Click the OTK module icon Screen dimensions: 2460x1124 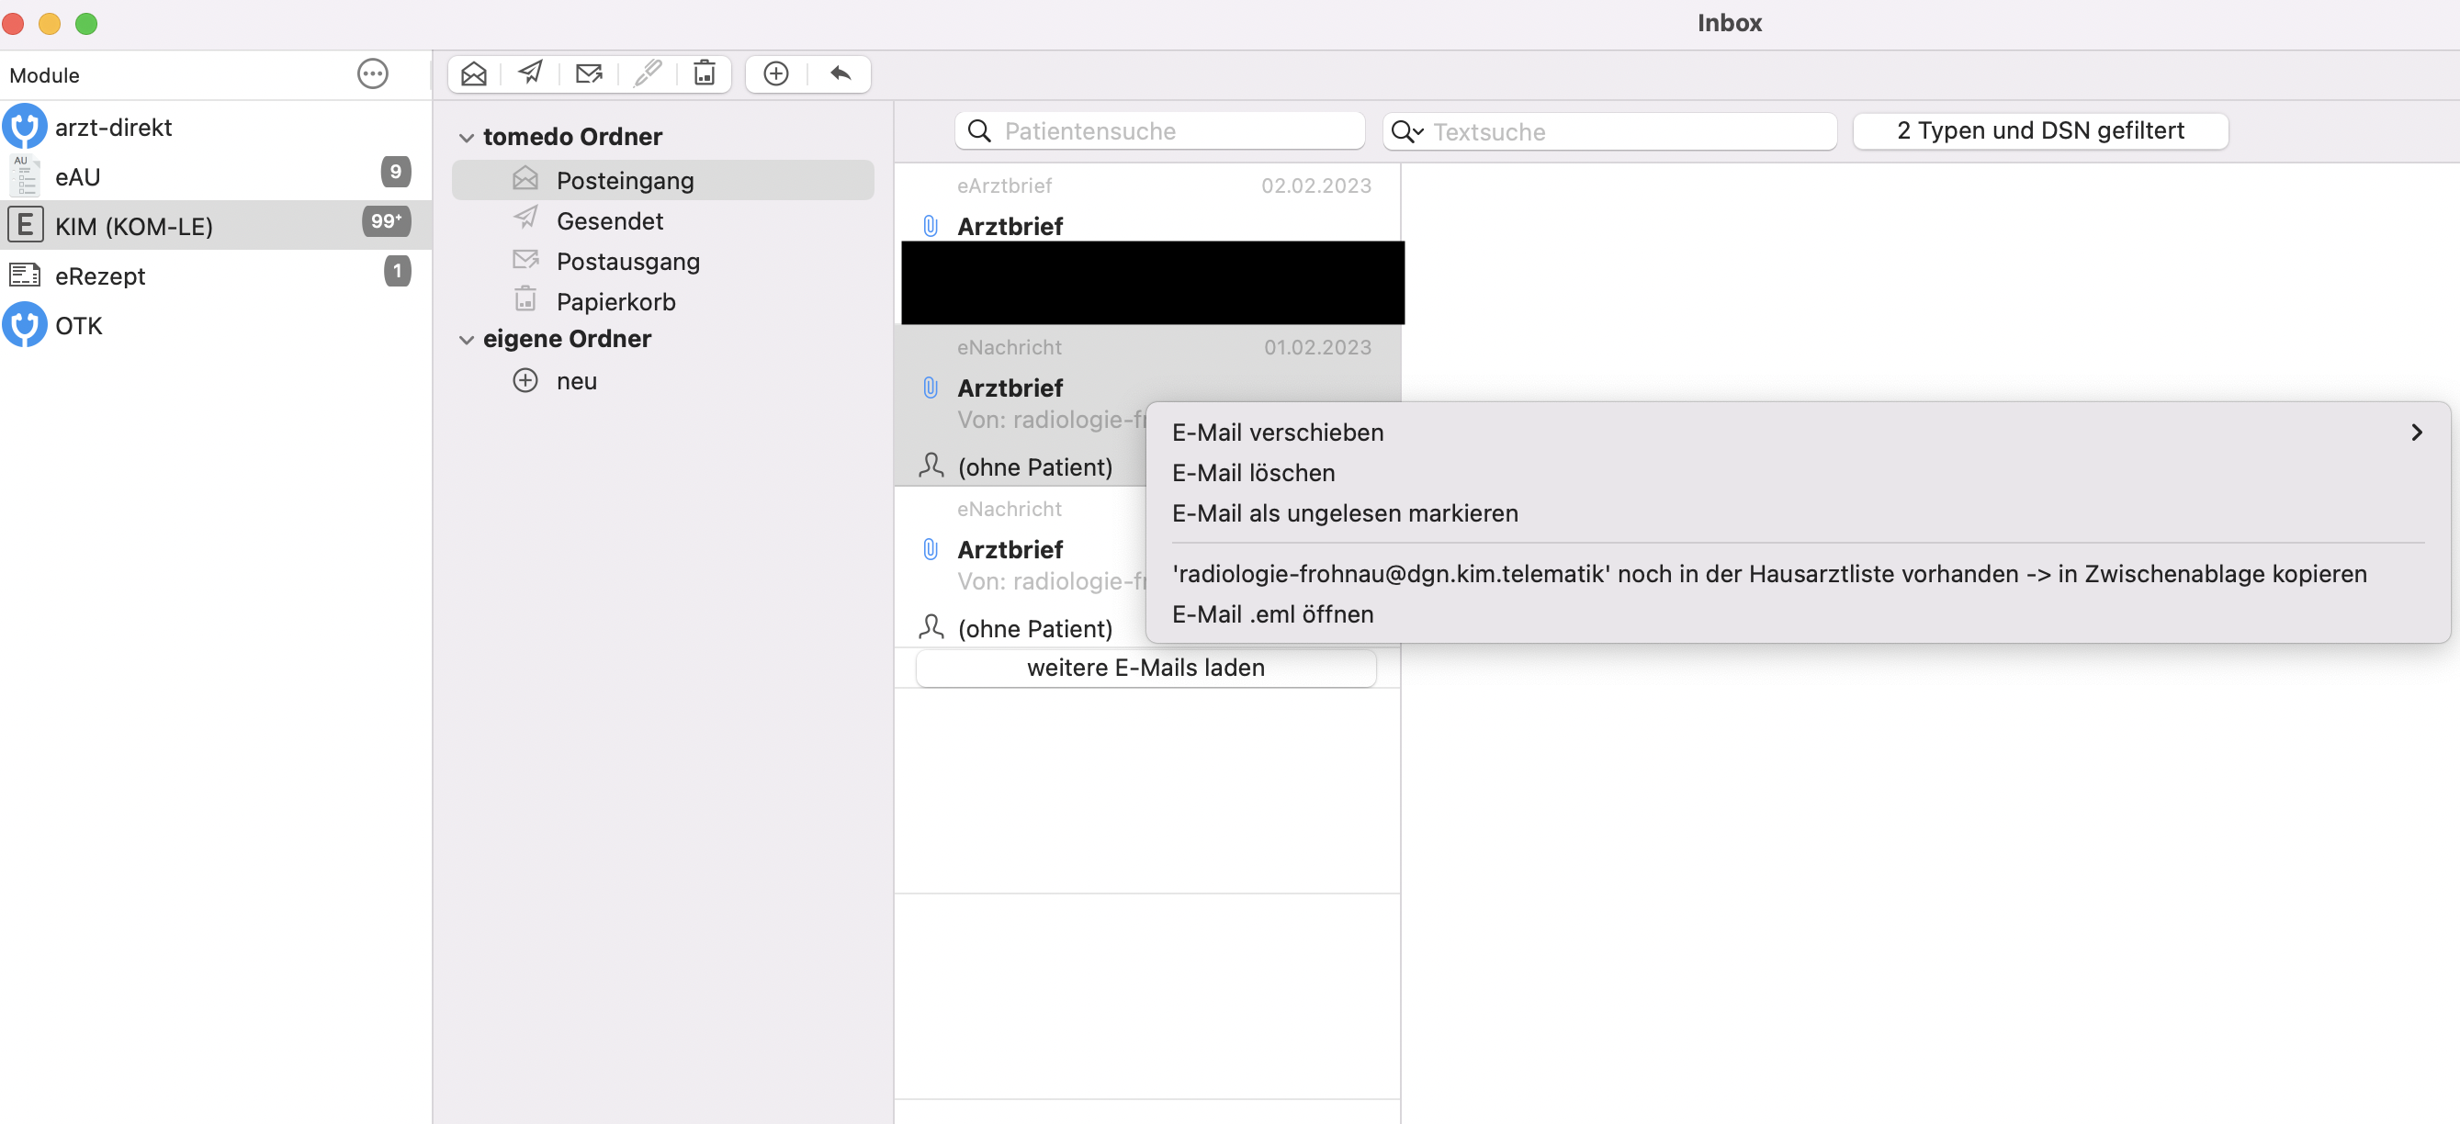25,325
